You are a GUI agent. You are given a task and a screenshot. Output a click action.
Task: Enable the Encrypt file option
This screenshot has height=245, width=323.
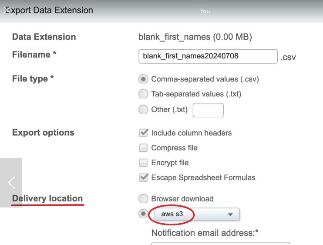pyautogui.click(x=143, y=163)
